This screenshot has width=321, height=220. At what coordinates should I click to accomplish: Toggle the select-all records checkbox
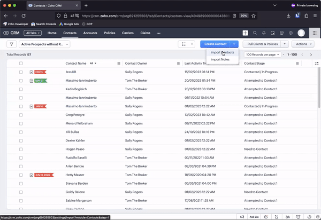pyautogui.click(x=21, y=64)
